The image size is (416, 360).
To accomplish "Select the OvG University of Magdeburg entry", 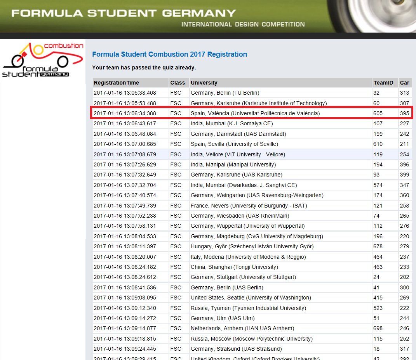I will 257,236.
